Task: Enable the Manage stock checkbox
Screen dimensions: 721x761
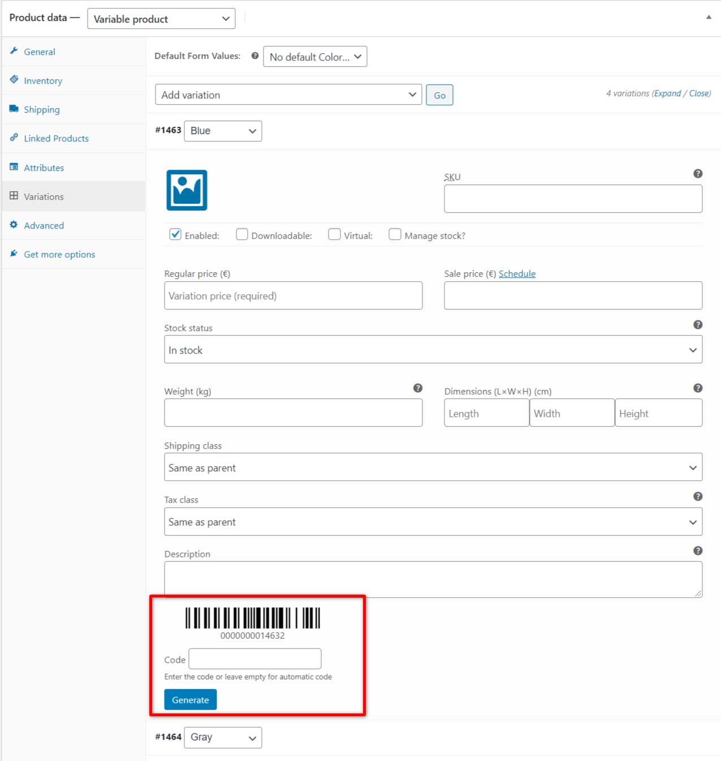Action: pos(395,234)
